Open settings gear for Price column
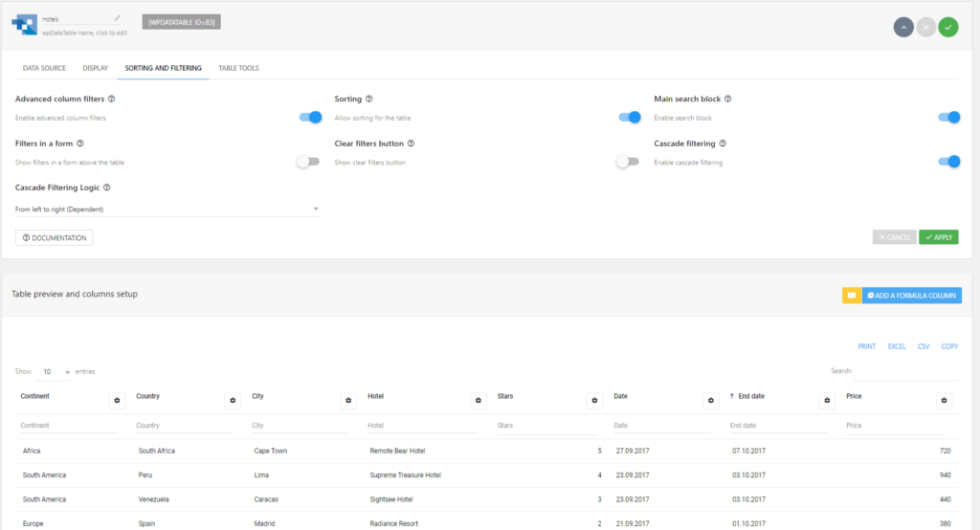 944,401
